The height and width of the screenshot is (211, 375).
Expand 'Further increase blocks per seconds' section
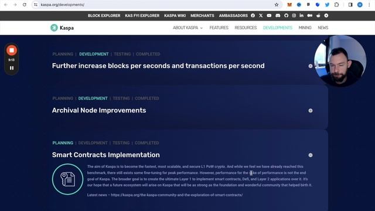(311, 66)
